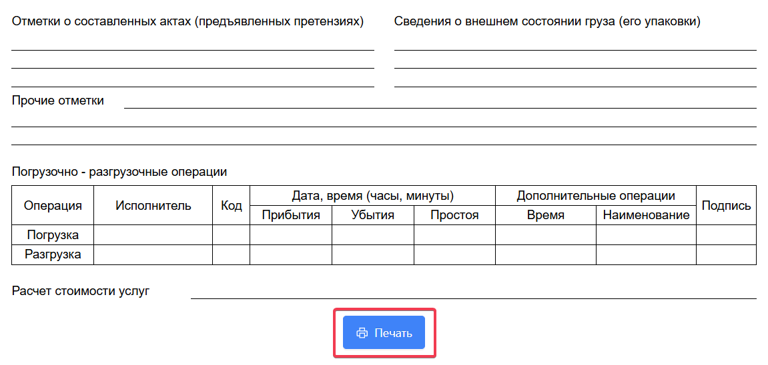The image size is (768, 365).
Task: Select the Разгрузка Подпись cell
Action: pos(727,254)
